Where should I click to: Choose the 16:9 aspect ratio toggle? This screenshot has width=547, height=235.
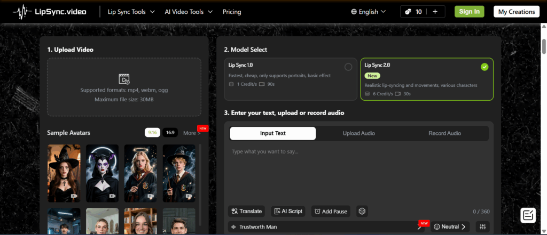[170, 133]
